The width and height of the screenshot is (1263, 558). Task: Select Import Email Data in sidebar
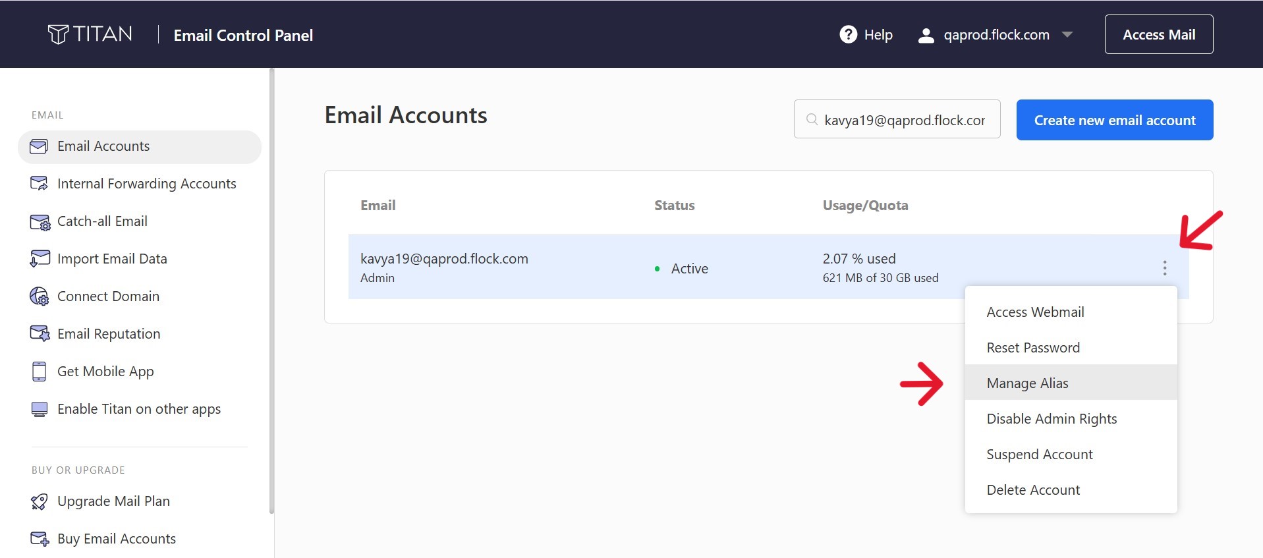[x=112, y=259]
